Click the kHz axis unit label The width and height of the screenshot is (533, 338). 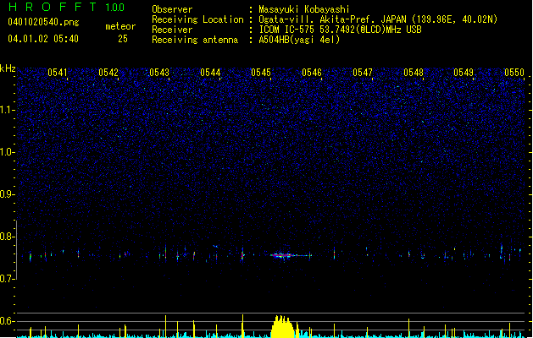pyautogui.click(x=8, y=68)
